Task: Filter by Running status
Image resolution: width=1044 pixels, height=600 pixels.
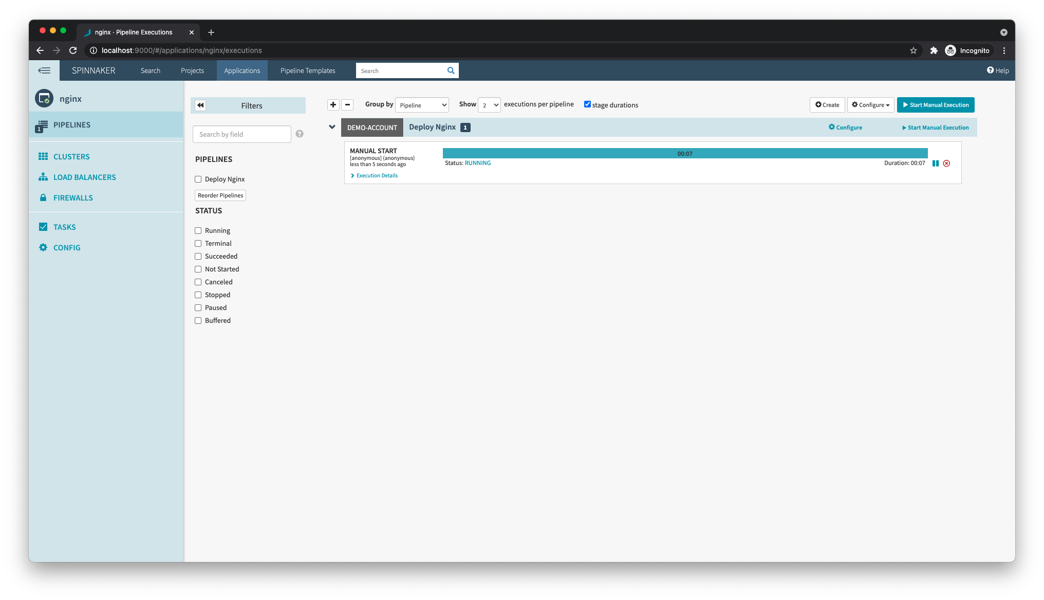Action: 198,230
